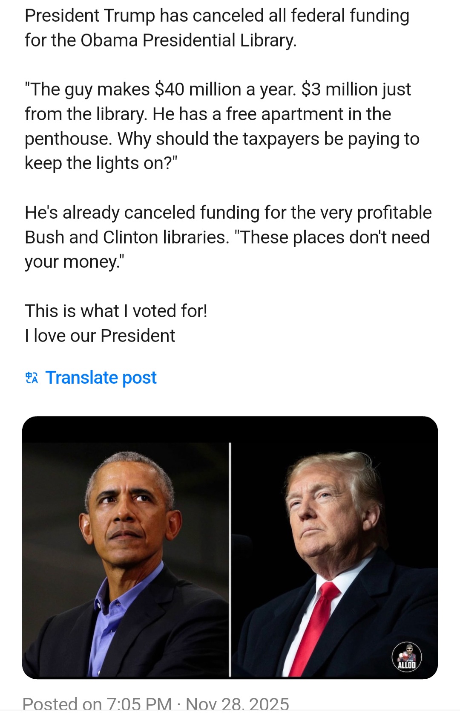Click the Nov 28, 2025 date

(x=237, y=704)
